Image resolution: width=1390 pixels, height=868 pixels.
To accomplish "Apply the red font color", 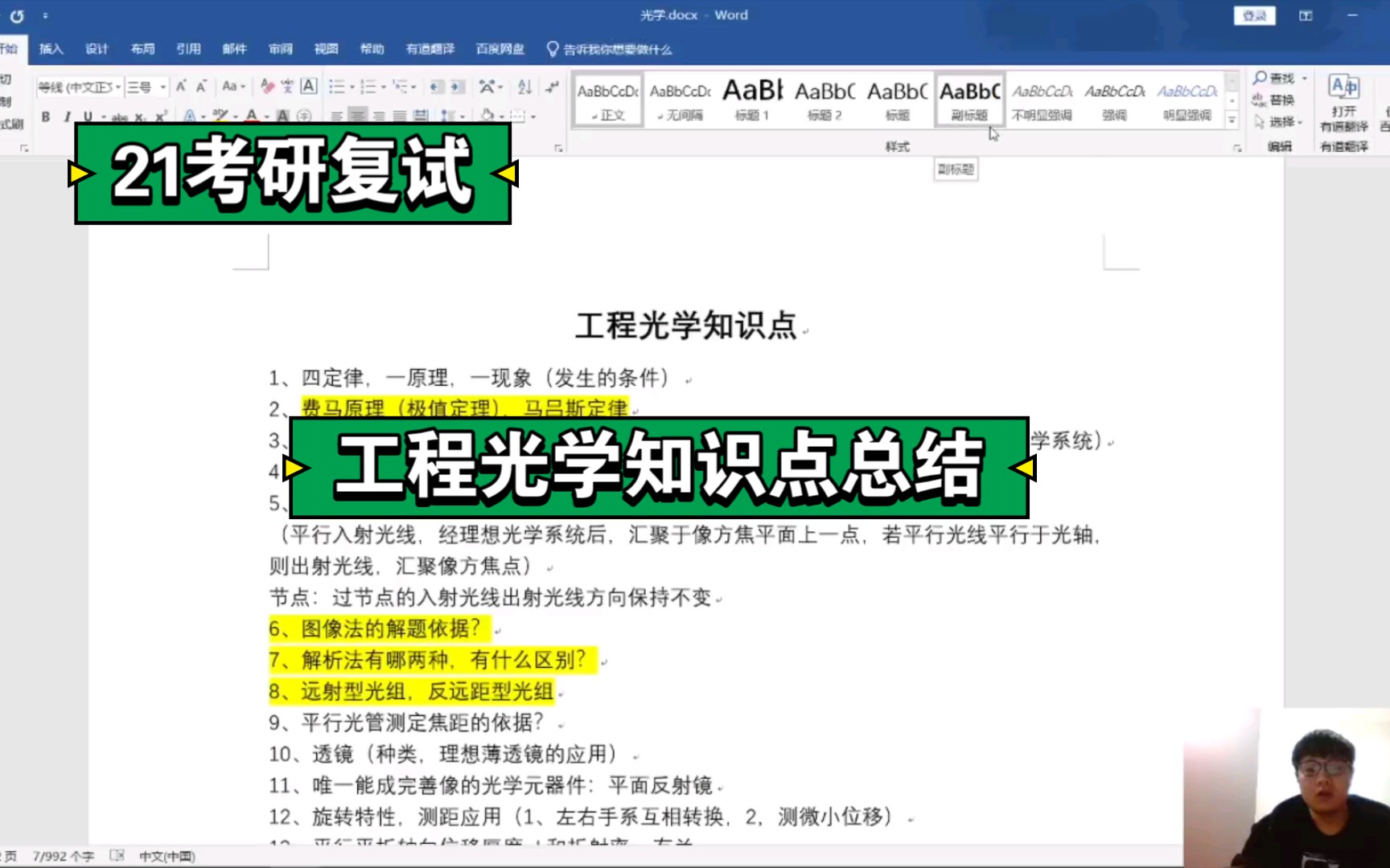I will [x=252, y=117].
